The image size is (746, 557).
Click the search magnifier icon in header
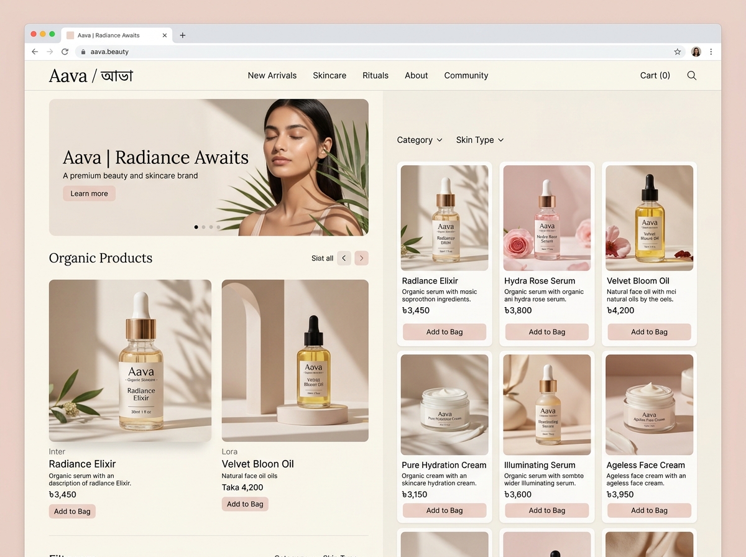pos(691,76)
